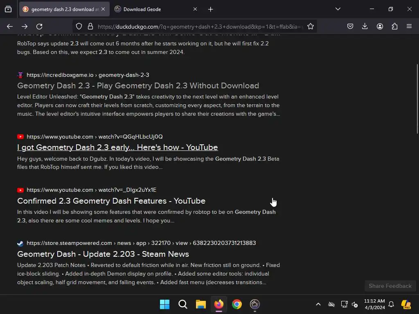Image resolution: width=419 pixels, height=314 pixels.
Task: Click the incrediboxgame favicon beside the result
Action: click(x=20, y=75)
